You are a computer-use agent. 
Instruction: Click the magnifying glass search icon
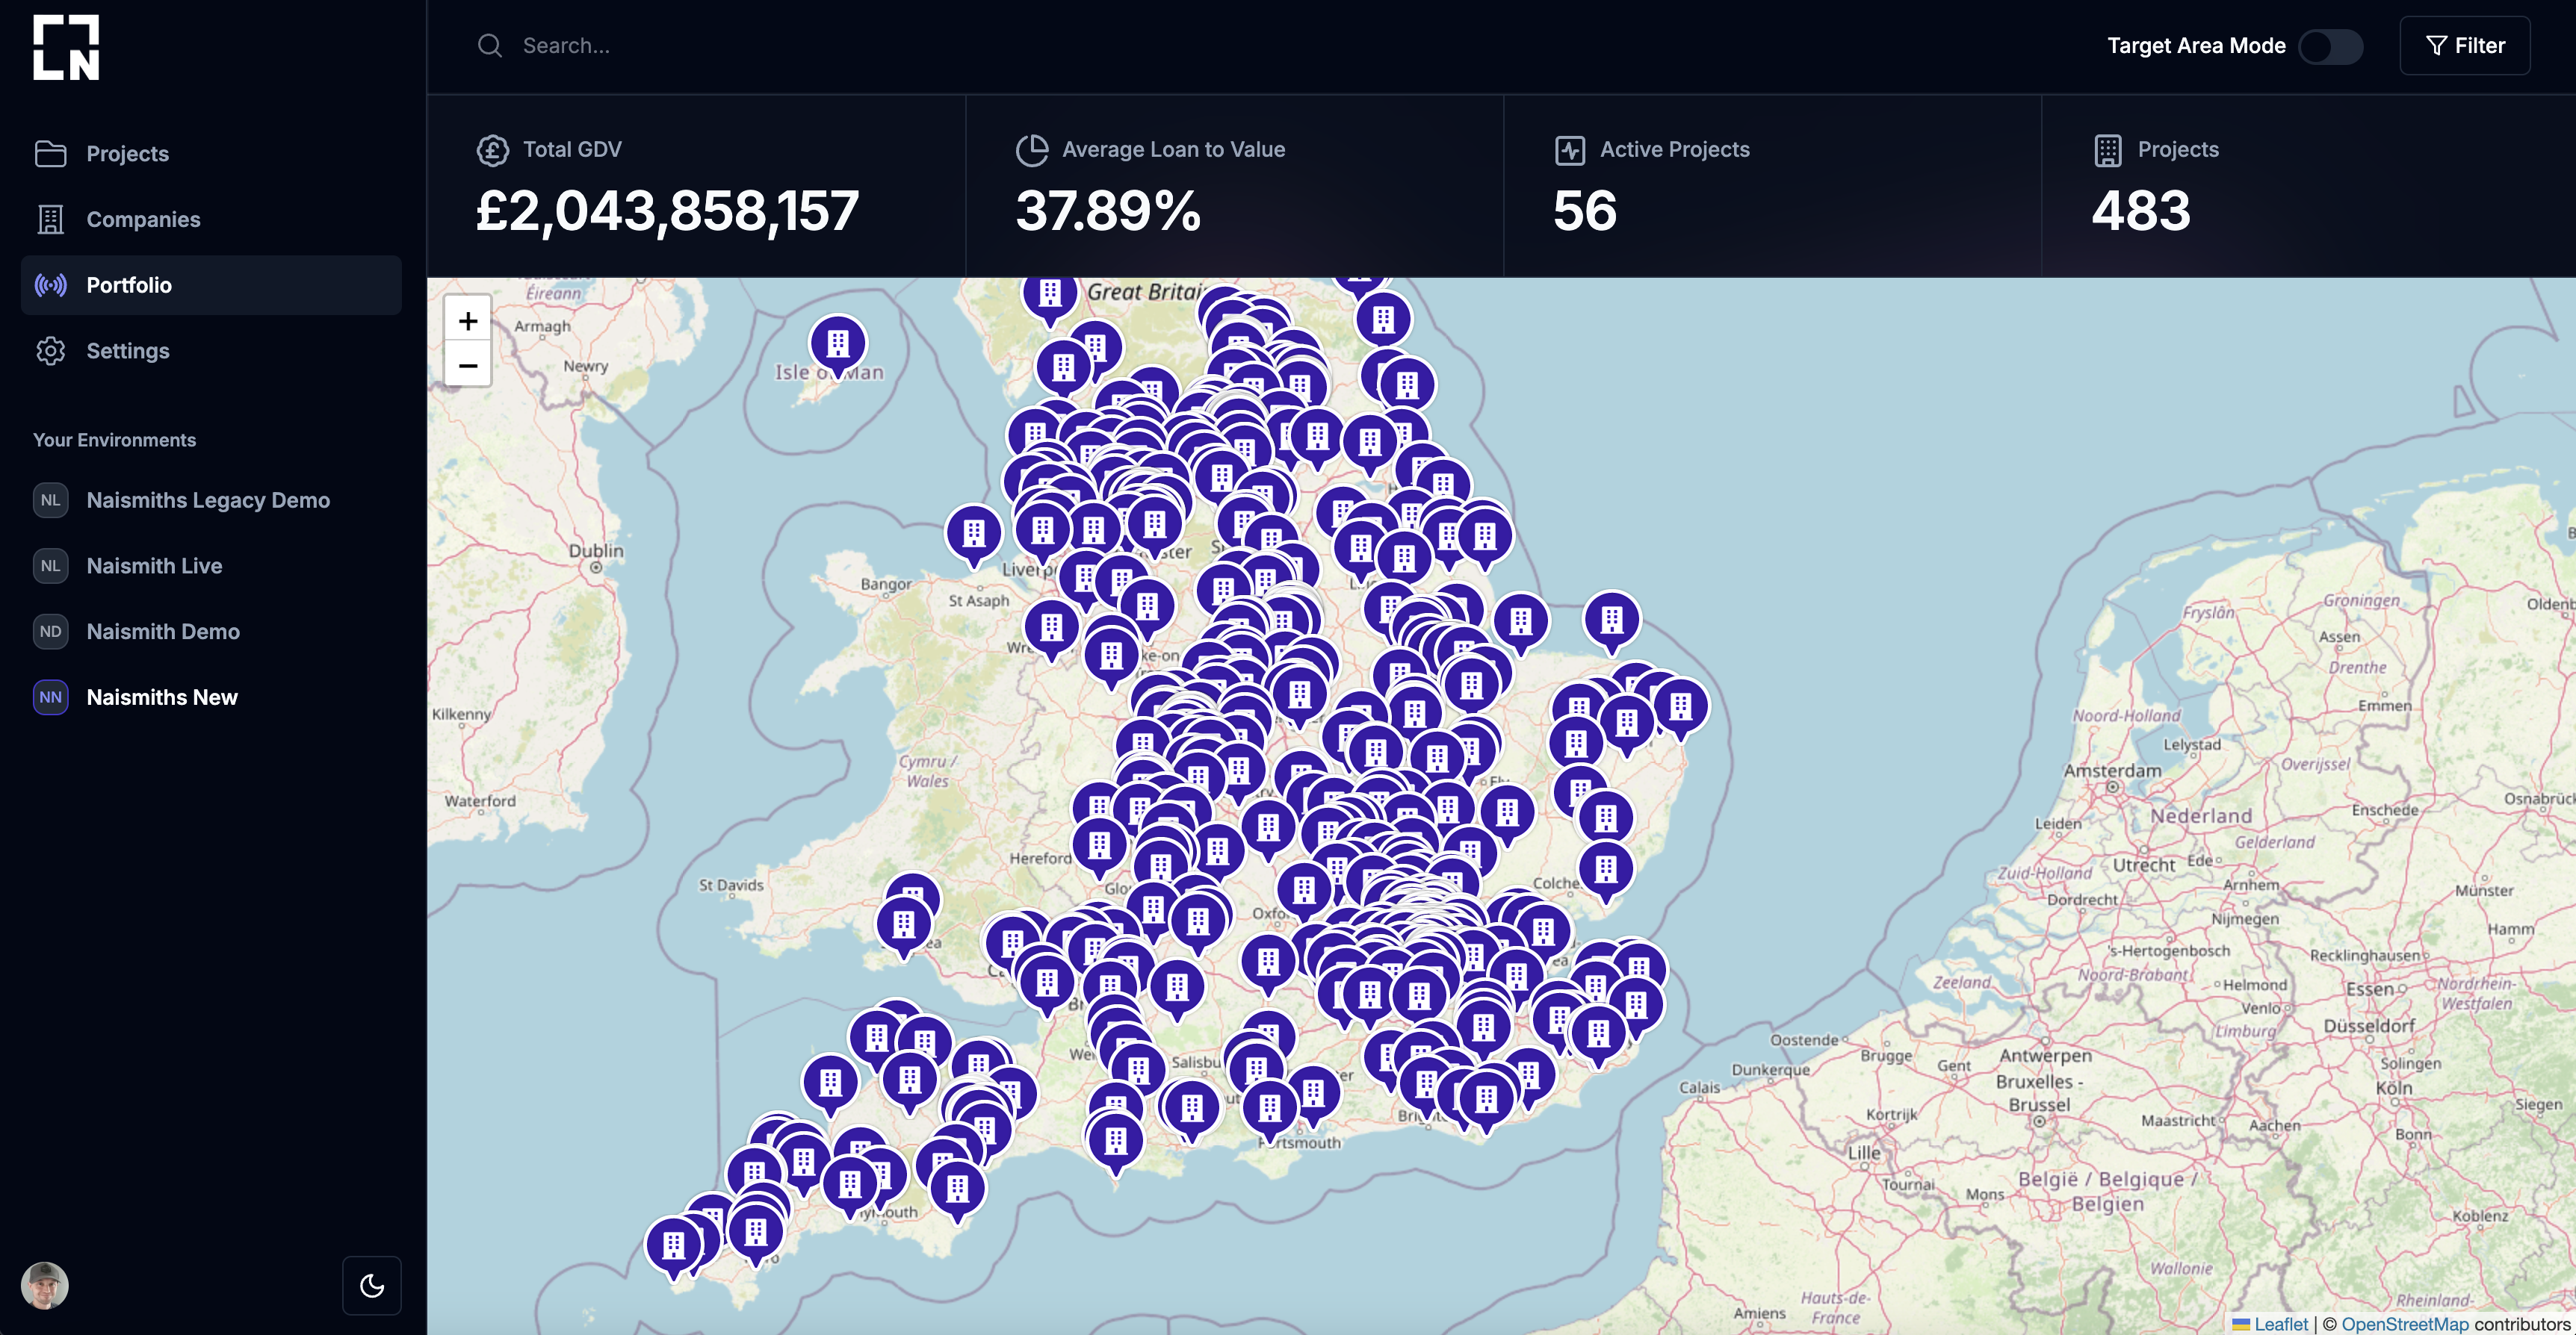point(489,46)
